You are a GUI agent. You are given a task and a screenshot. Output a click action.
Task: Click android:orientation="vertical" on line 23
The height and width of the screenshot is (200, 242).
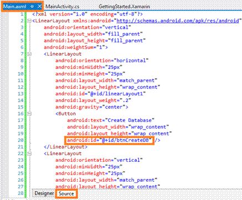click(x=99, y=160)
